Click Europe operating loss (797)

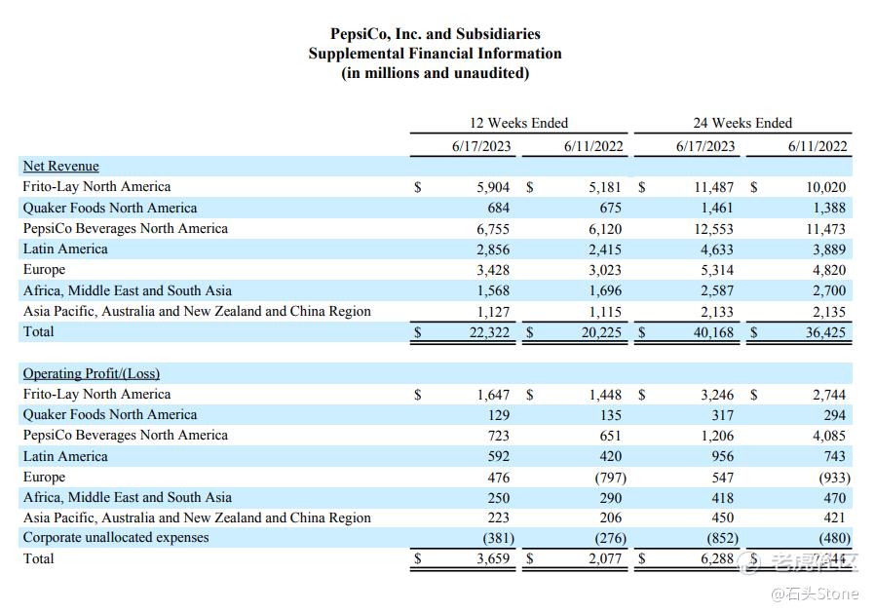(611, 478)
